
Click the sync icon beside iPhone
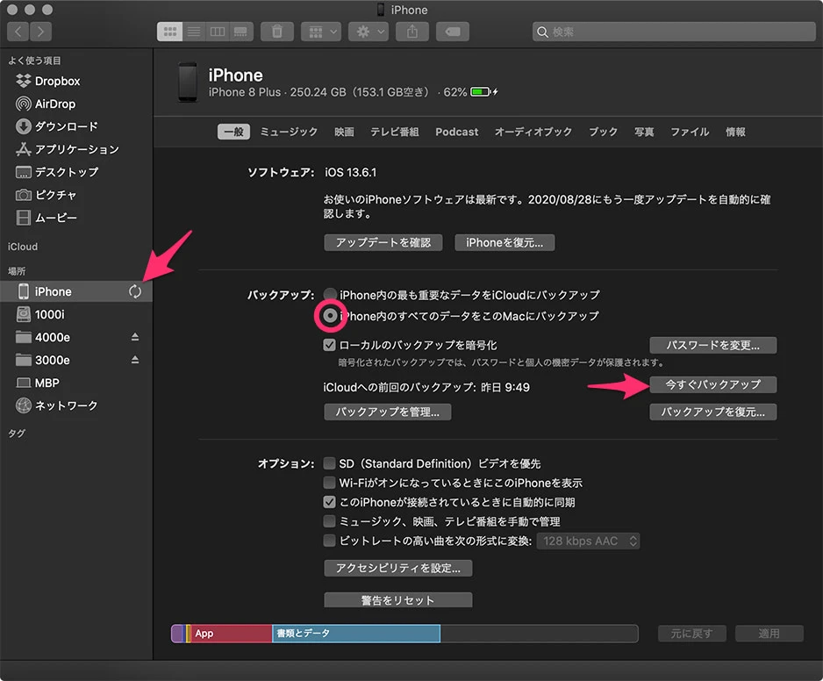pos(135,291)
